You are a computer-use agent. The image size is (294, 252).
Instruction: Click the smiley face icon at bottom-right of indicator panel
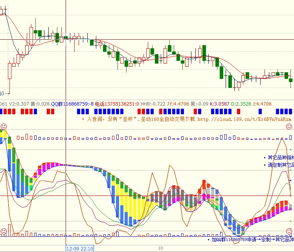(x=289, y=231)
